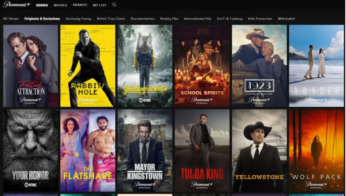Switch to Sci-Fi & Fantasy category
346x196 pixels.
pos(230,19)
